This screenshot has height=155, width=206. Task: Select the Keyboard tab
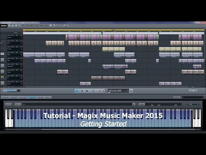point(32,97)
